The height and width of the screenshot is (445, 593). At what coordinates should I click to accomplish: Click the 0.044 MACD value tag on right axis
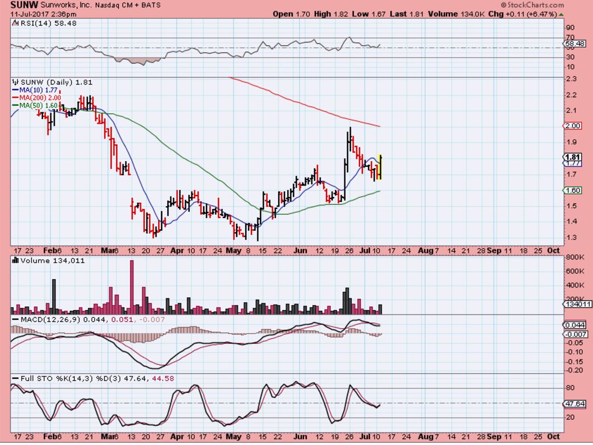click(575, 325)
